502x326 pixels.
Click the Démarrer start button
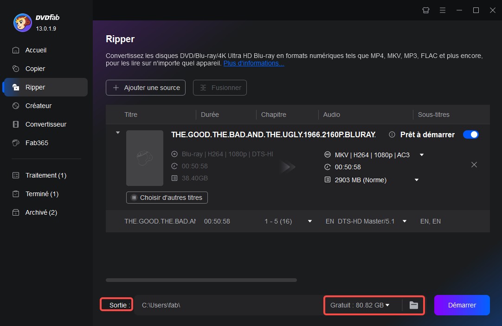[462, 305]
